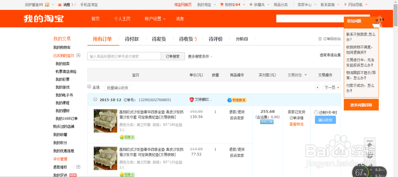The image size is (398, 177).
Task: Switch to the 待付款 tab
Action: click(x=132, y=39)
